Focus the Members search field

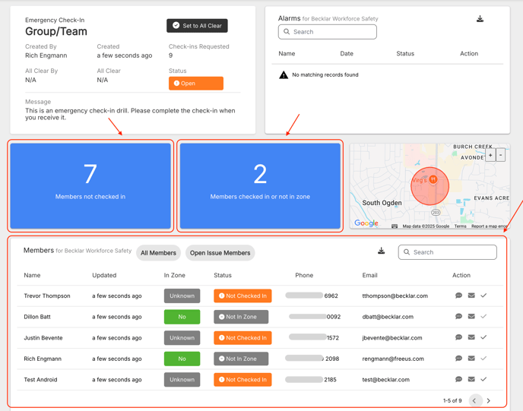click(447, 252)
